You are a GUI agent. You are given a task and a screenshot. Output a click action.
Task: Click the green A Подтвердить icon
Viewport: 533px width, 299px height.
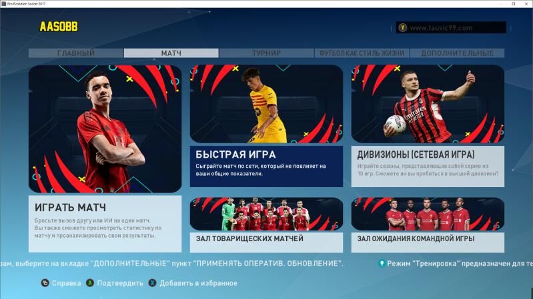click(x=90, y=283)
